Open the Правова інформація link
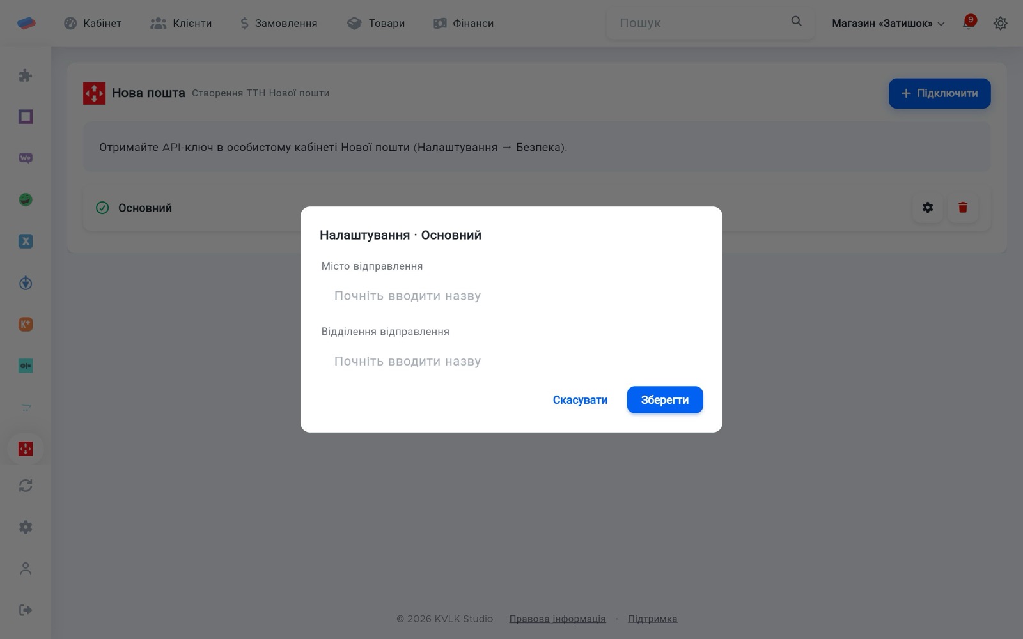This screenshot has width=1023, height=639. [x=558, y=619]
